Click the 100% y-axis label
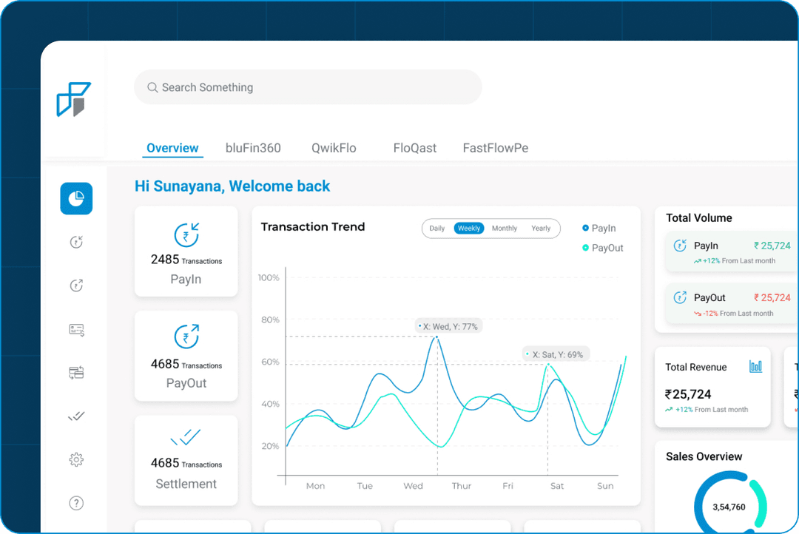The width and height of the screenshot is (799, 534). pos(269,277)
